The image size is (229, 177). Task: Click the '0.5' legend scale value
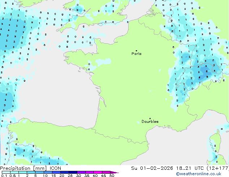tap(12, 176)
